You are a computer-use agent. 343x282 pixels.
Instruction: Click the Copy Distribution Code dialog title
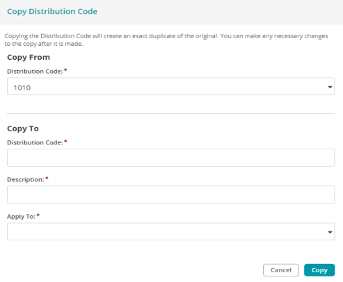52,11
